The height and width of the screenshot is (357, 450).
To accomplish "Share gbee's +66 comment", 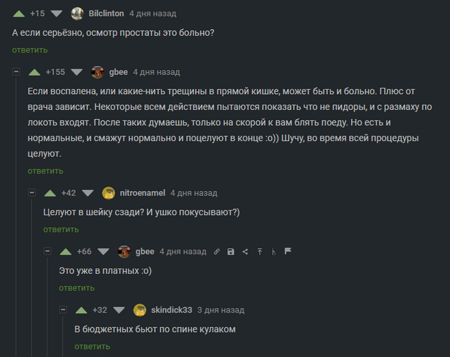I will coord(245,252).
